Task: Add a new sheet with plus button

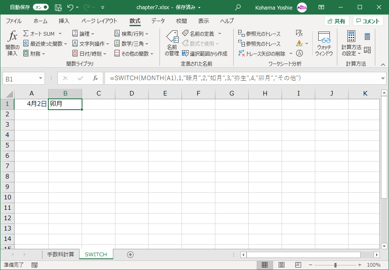Action: pyautogui.click(x=130, y=254)
